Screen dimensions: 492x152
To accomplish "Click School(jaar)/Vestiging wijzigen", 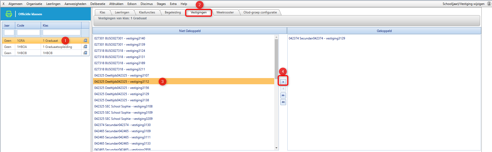I will click(463, 4).
